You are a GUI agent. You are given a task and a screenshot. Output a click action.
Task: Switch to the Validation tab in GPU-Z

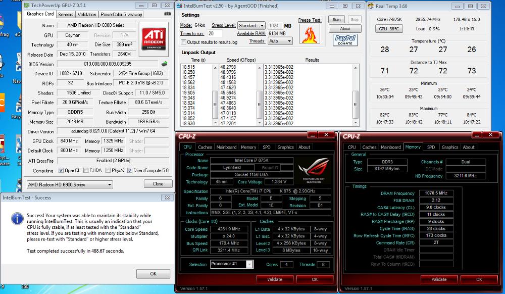(x=87, y=15)
